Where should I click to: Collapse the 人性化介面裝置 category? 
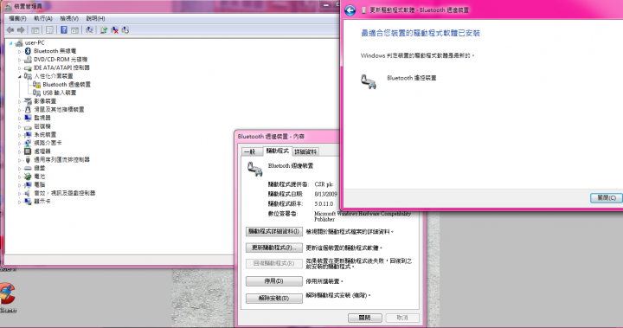click(x=19, y=76)
